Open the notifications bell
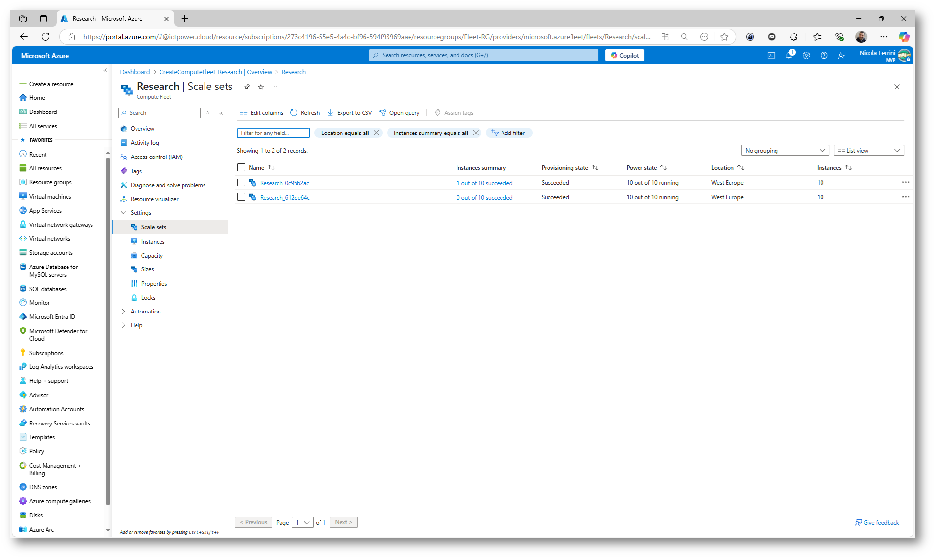Viewport: 936px width, 559px height. 789,56
